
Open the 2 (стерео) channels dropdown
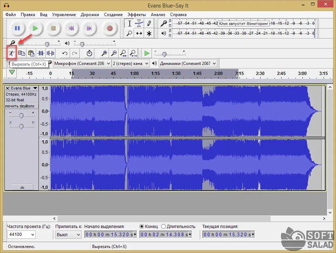[x=130, y=64]
